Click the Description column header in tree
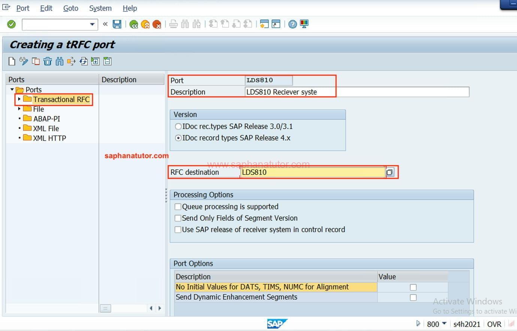 (131, 80)
